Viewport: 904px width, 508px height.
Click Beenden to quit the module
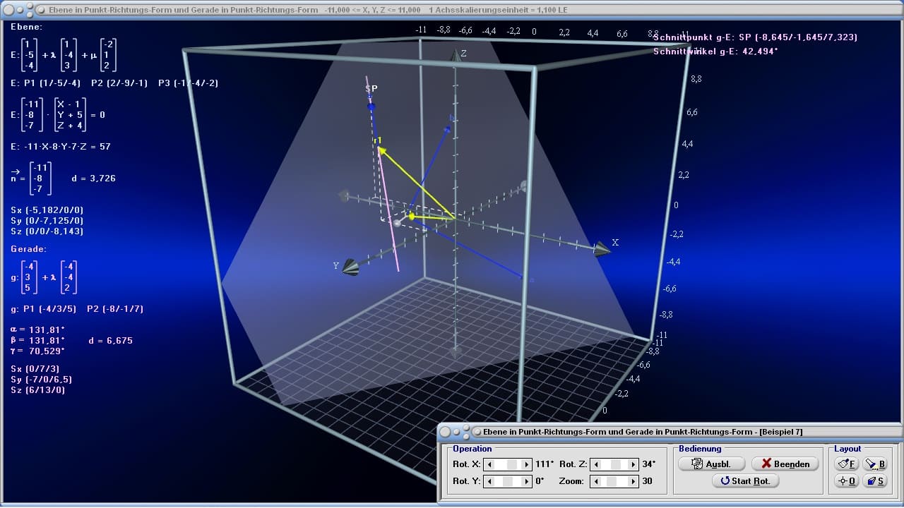pyautogui.click(x=785, y=464)
